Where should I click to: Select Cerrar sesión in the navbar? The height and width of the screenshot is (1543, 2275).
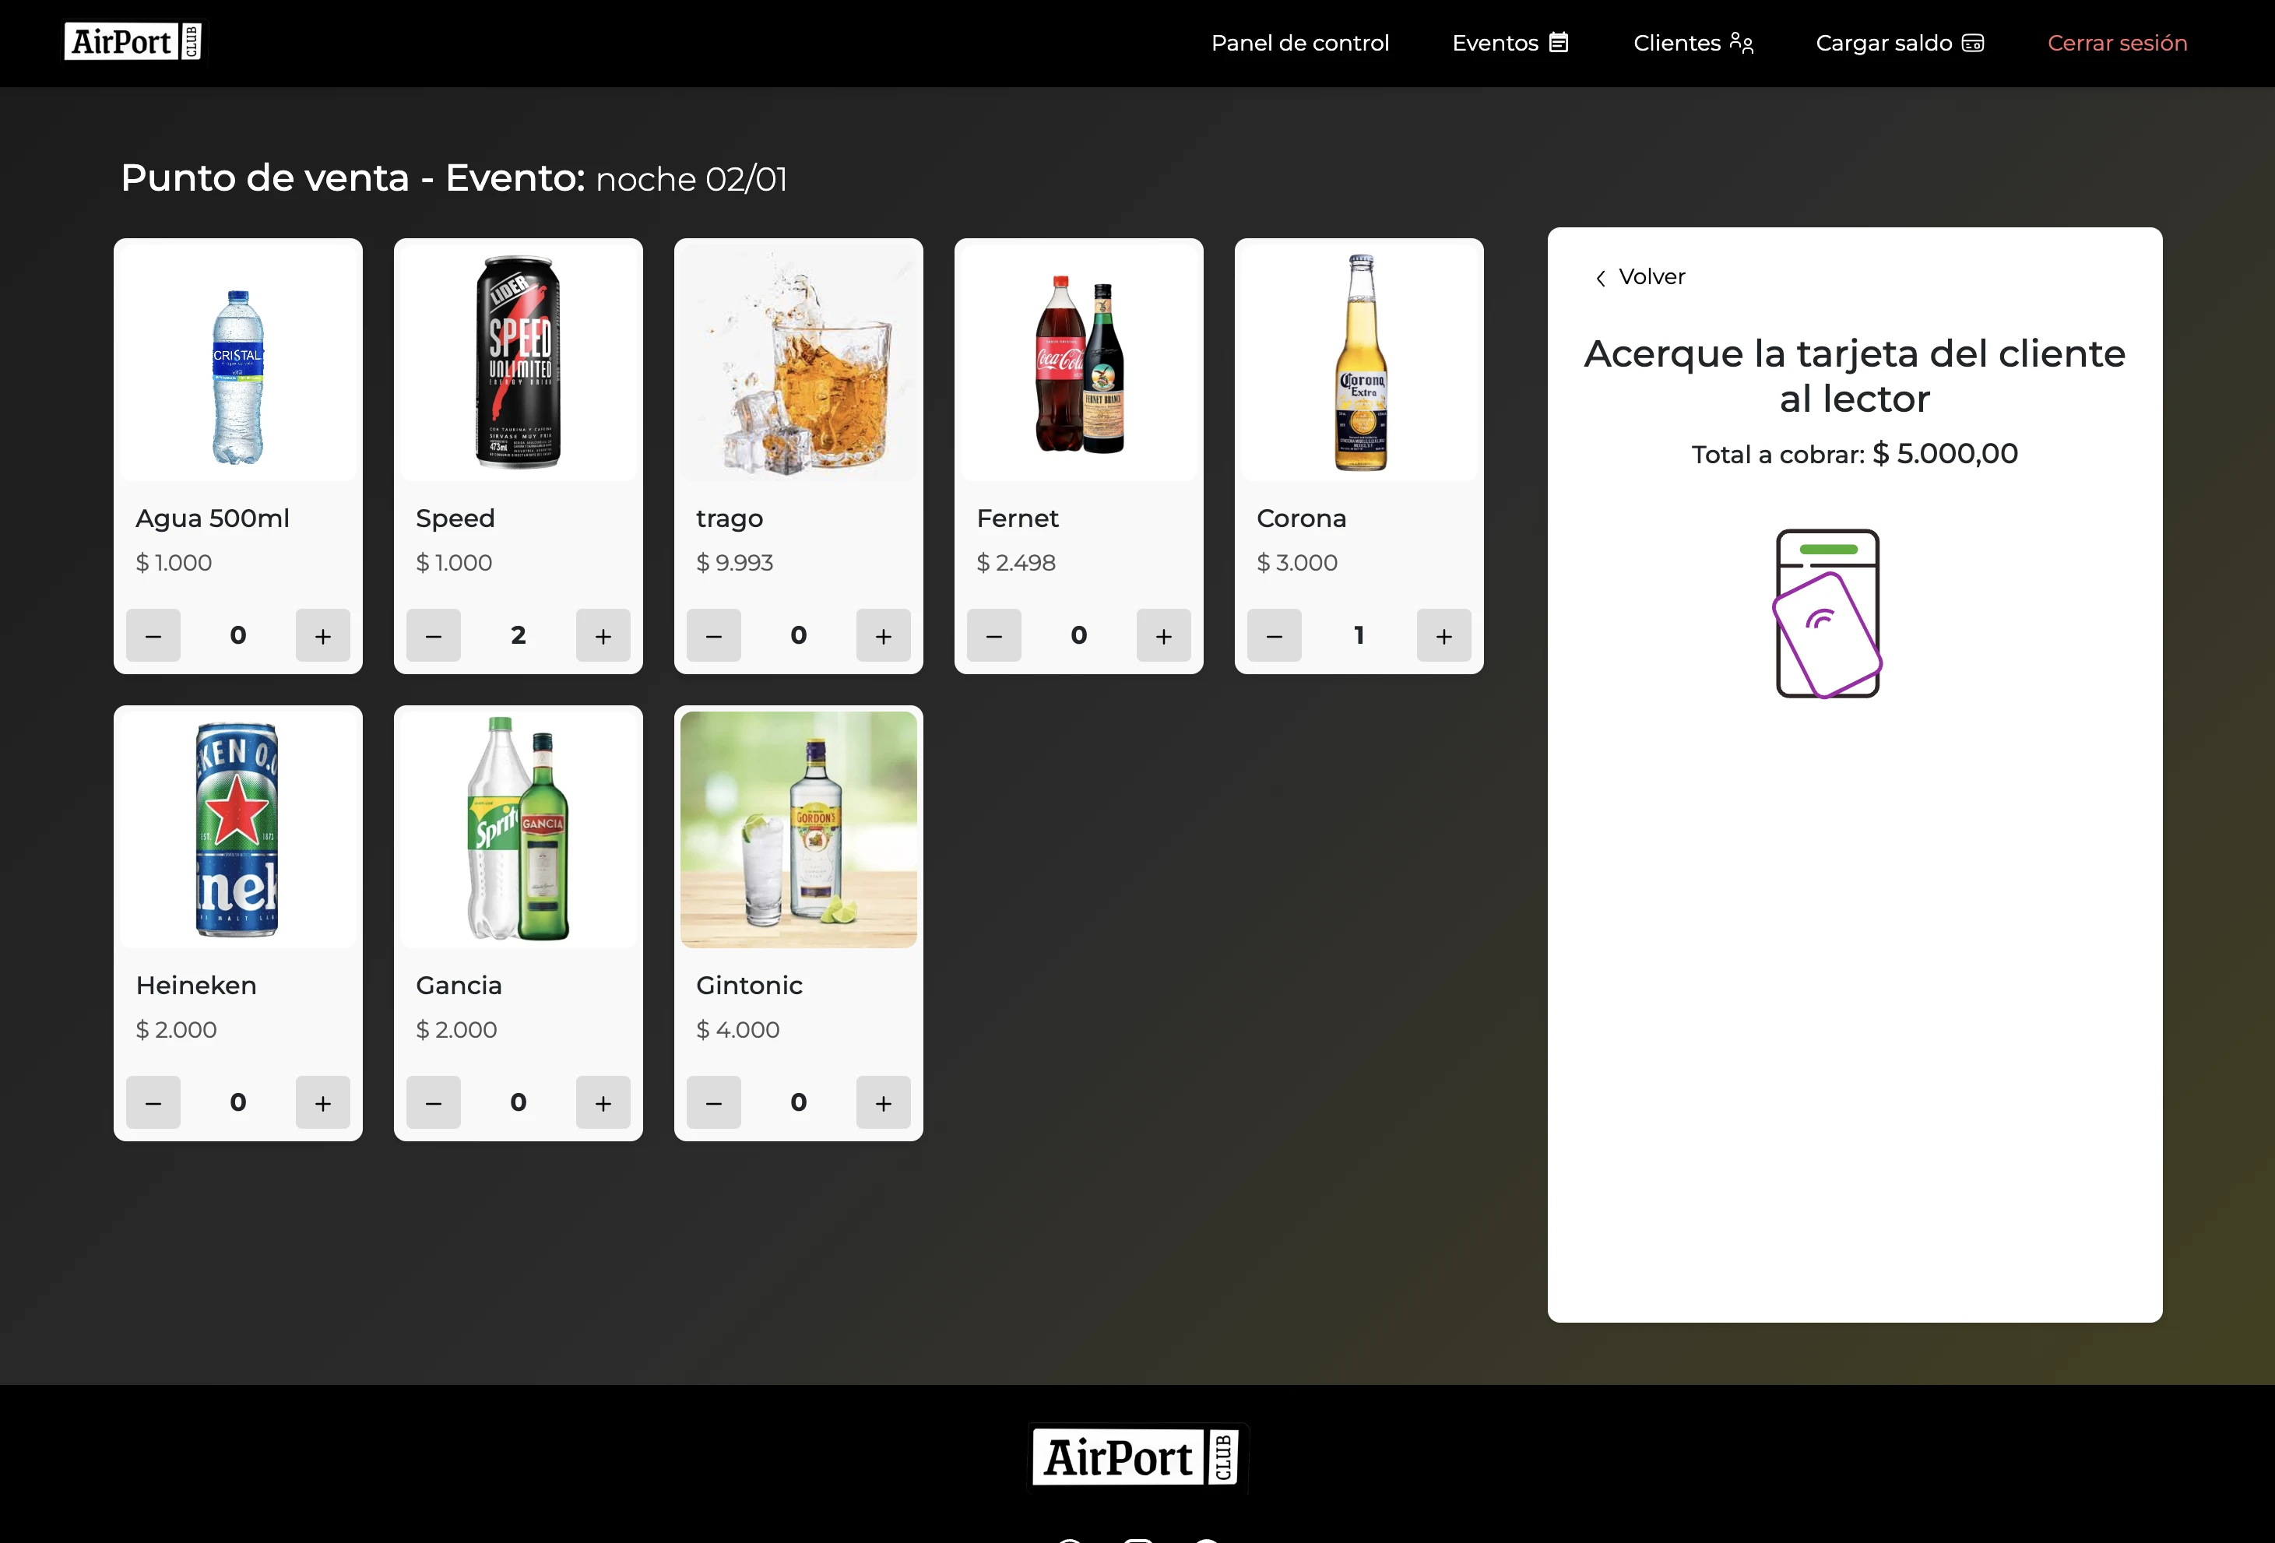tap(2118, 42)
